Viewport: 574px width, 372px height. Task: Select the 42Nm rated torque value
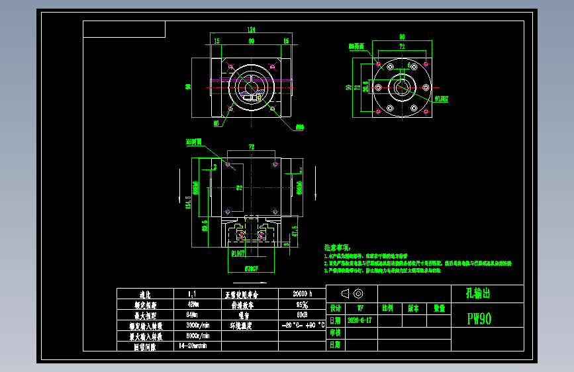(193, 304)
